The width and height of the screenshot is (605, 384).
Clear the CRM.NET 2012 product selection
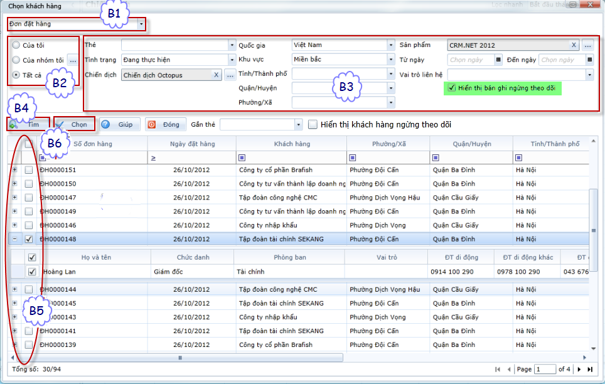point(574,45)
